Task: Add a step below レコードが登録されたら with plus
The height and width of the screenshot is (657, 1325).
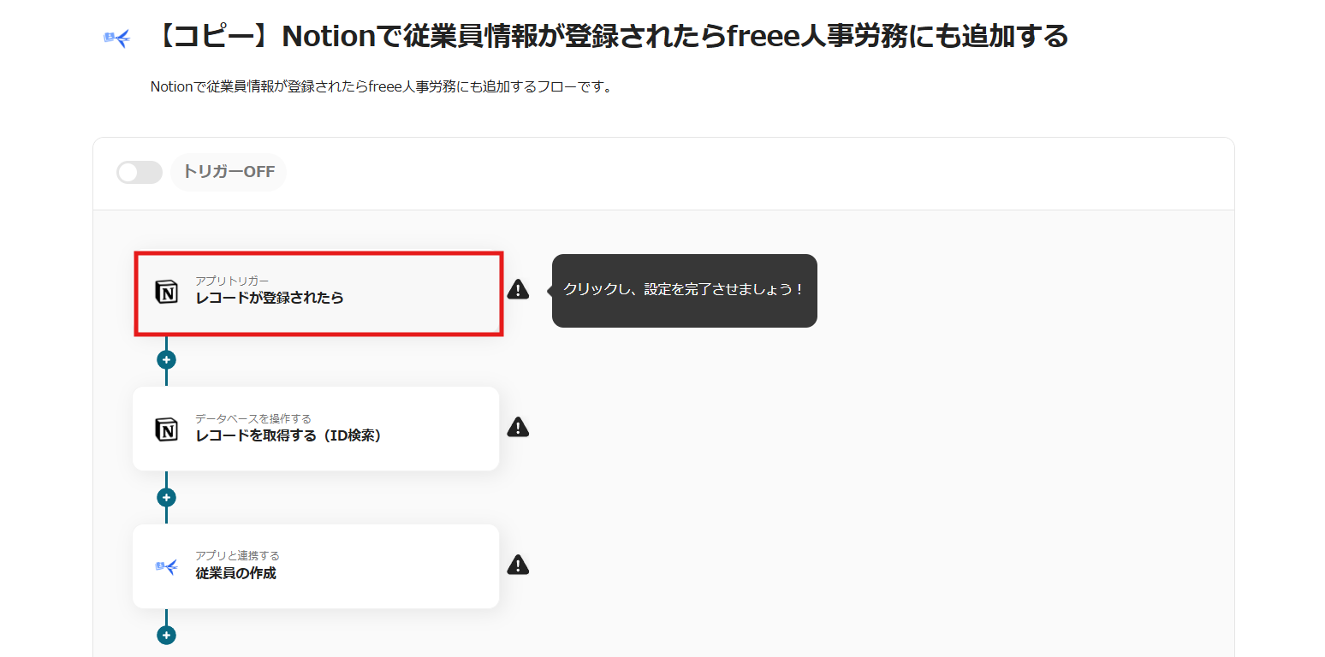Action: pyautogui.click(x=166, y=360)
